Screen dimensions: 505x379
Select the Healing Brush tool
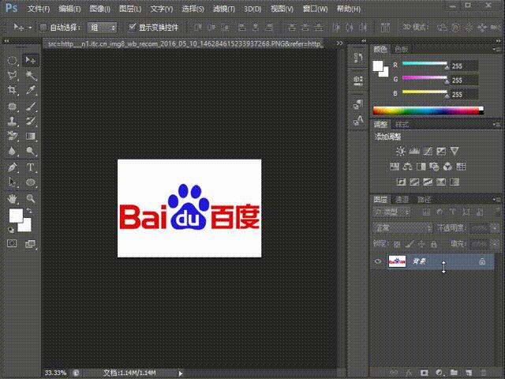[13, 106]
